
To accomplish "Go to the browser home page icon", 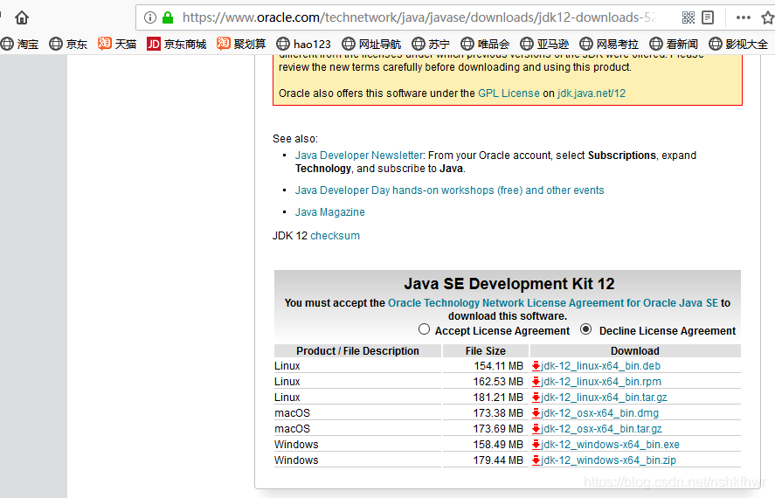I will [22, 17].
